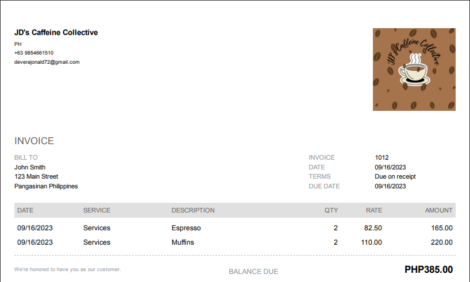Click the Muffins rate 110.00
The image size is (470, 282).
[371, 242]
